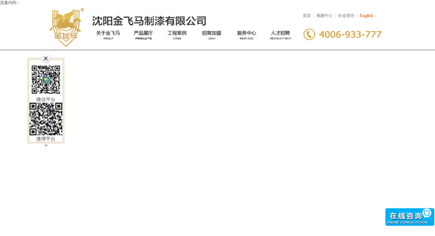
Task: Open the 服务中心 Service menu
Action: [x=246, y=35]
